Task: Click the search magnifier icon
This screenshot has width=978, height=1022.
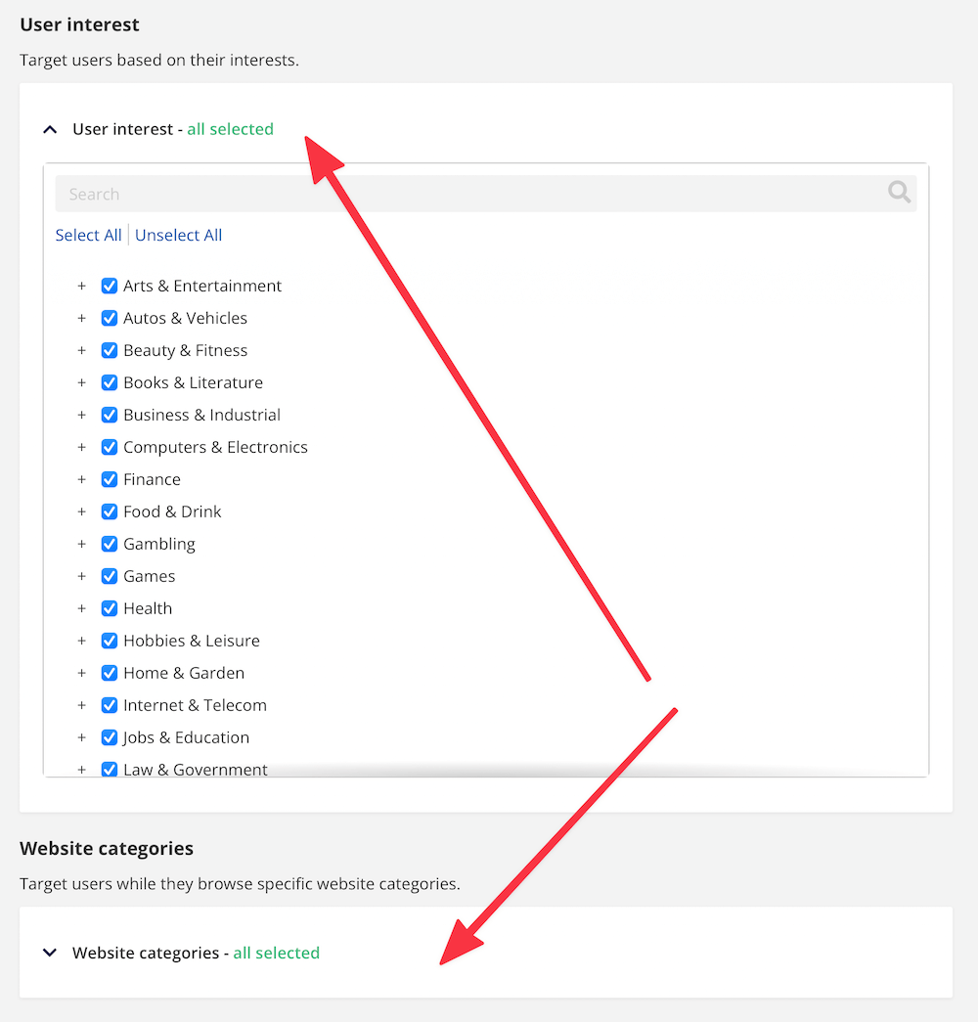Action: click(x=899, y=193)
